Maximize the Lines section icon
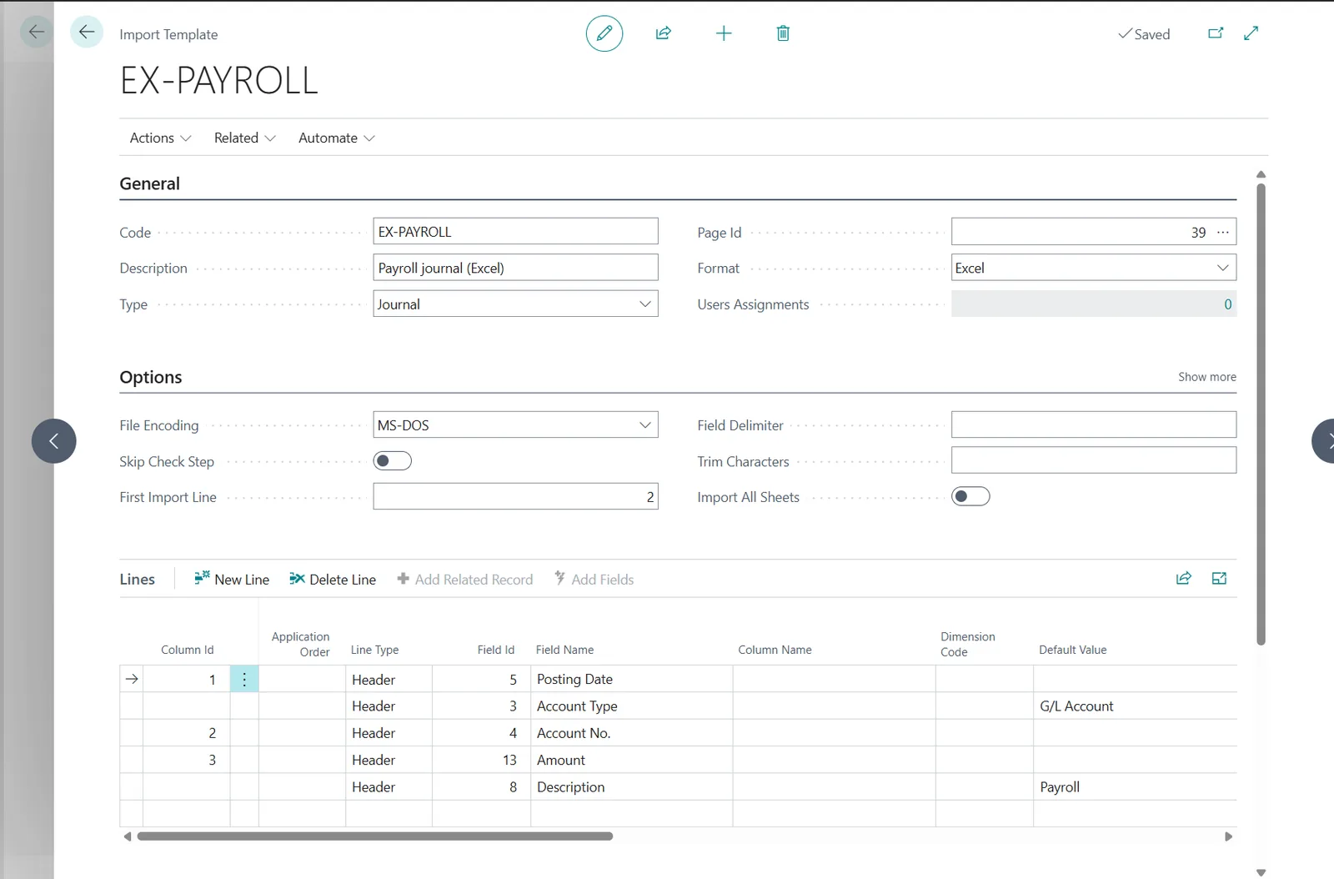The width and height of the screenshot is (1334, 879). tap(1219, 579)
